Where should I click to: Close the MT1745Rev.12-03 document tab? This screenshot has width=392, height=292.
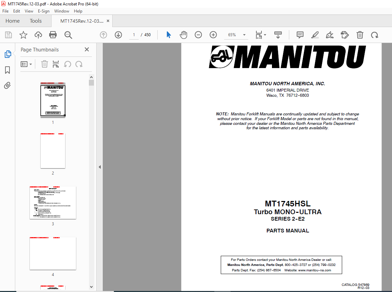[x=108, y=21]
